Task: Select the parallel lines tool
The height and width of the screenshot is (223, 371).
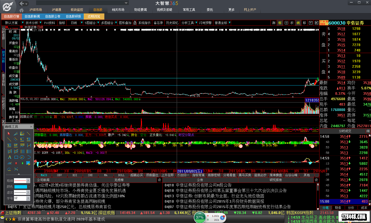Action: (15, 139)
